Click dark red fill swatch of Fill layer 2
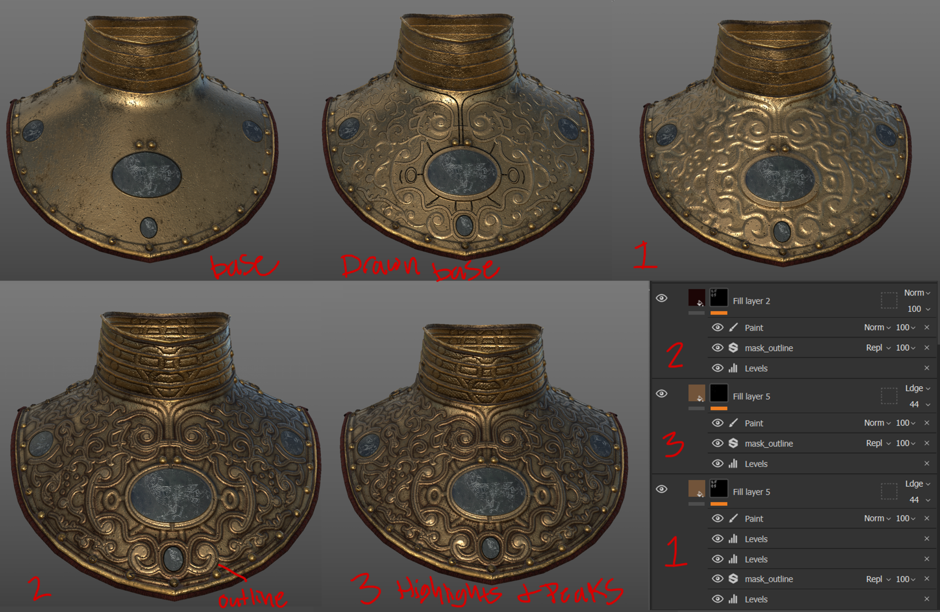Viewport: 940px width, 612px height. point(696,298)
